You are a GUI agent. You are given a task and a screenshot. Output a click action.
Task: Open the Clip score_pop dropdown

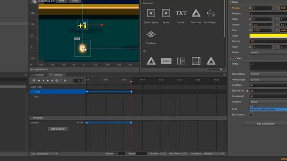click(x=47, y=153)
